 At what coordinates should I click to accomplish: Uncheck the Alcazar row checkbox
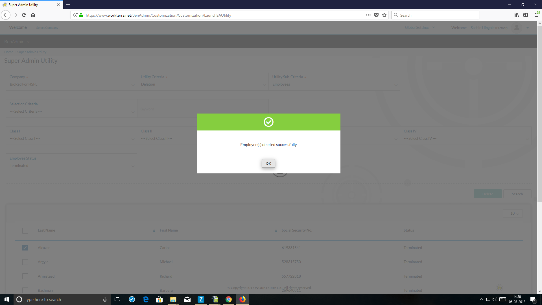(x=25, y=248)
